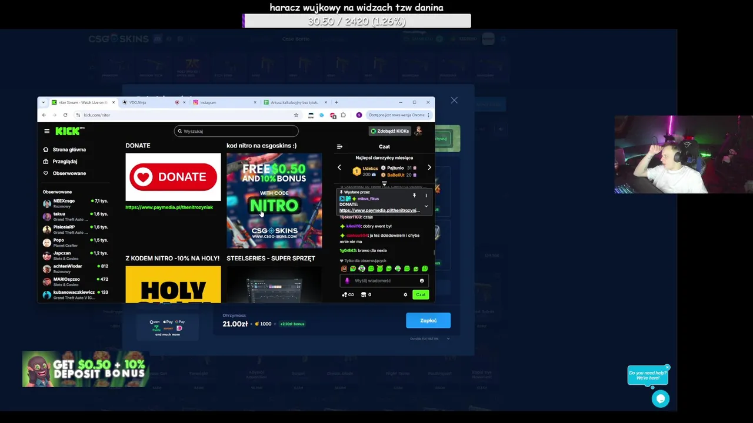The image size is (753, 423).
Task: Open Przeglądaj in Kick sidebar
Action: 60,162
